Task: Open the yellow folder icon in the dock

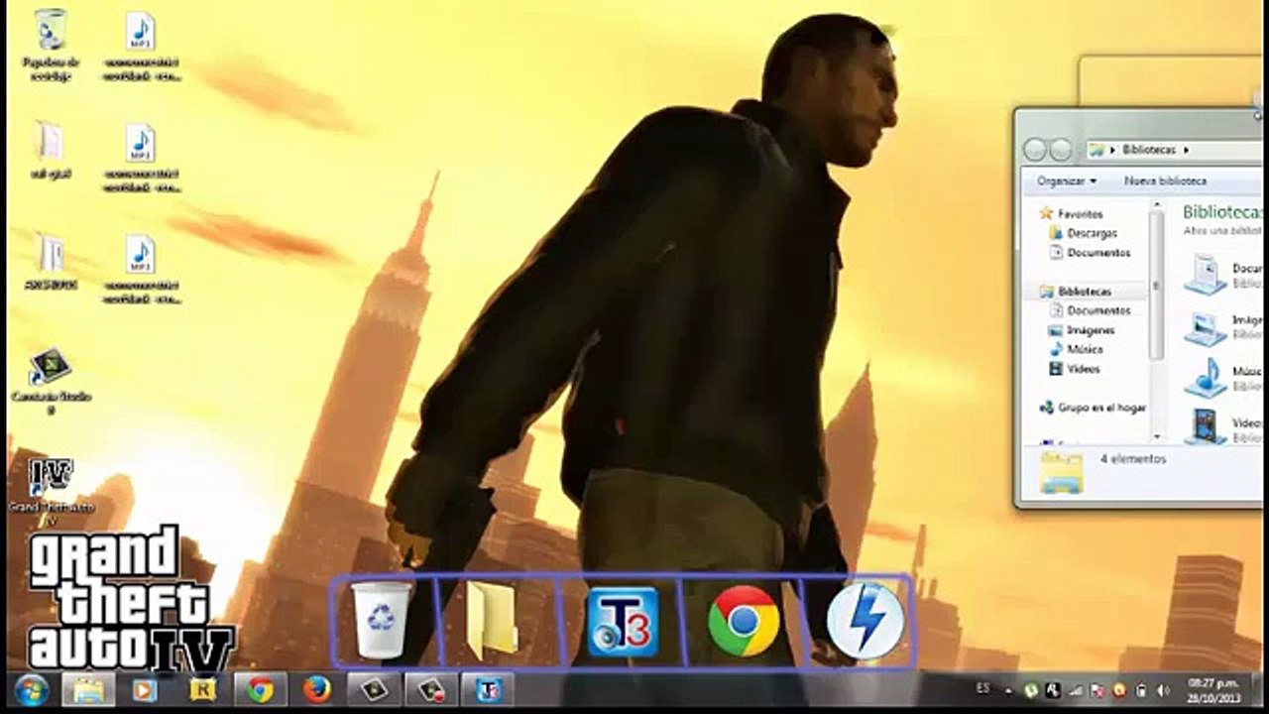Action: coord(492,621)
